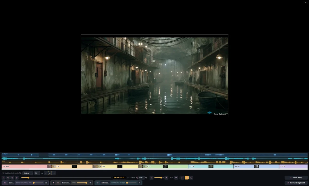The width and height of the screenshot is (309, 186).
Task: Start playback with the play button
Action: click(x=4, y=178)
